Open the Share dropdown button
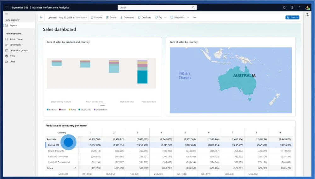 point(292,17)
